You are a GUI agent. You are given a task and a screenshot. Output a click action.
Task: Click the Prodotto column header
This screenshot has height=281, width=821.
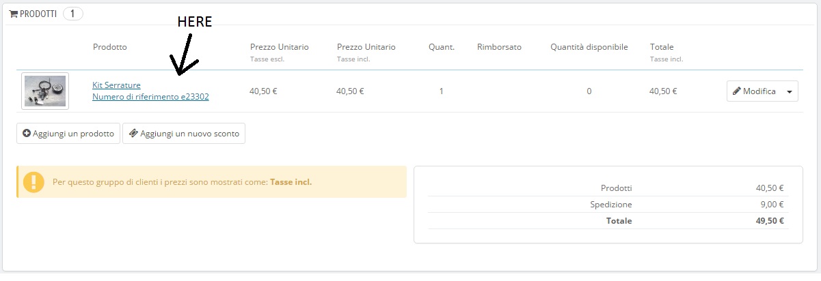[x=109, y=47]
